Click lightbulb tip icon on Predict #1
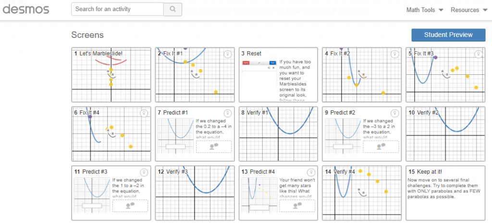Screen dimensions: 492x224 pyautogui.click(x=227, y=113)
